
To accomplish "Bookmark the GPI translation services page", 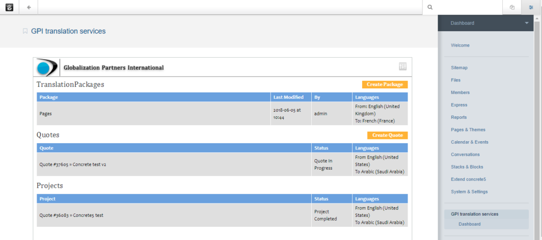I will pyautogui.click(x=25, y=31).
